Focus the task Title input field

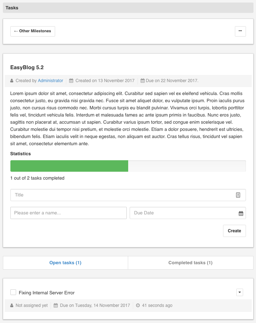[122, 195]
